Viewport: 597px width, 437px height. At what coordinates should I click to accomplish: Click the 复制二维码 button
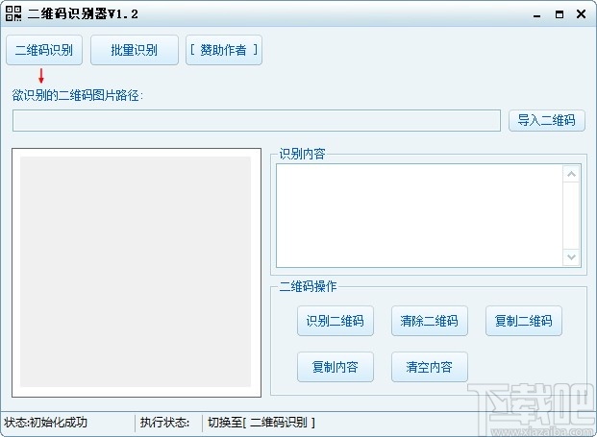pos(524,321)
